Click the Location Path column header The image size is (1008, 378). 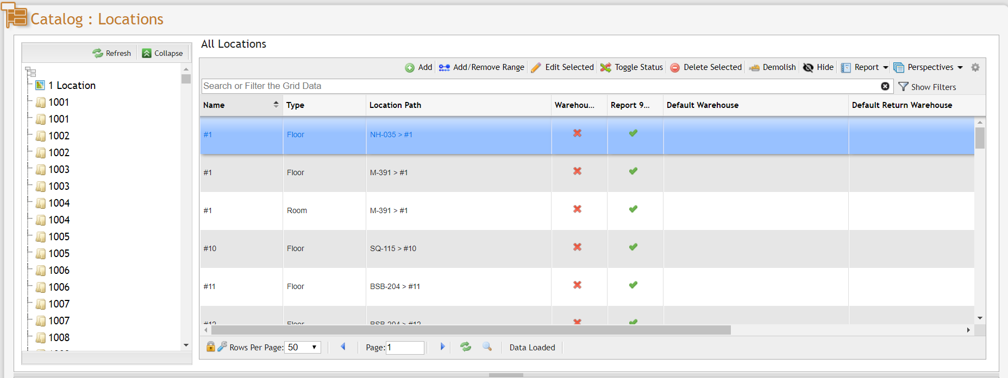(395, 105)
